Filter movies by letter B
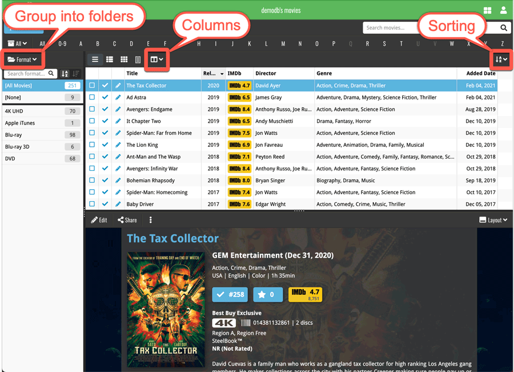Screen dimensions: 514x372 (x=98, y=43)
